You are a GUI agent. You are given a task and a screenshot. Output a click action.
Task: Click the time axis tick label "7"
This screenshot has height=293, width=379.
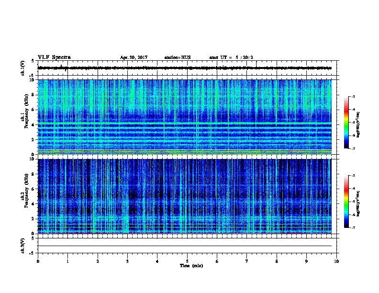point(247,261)
